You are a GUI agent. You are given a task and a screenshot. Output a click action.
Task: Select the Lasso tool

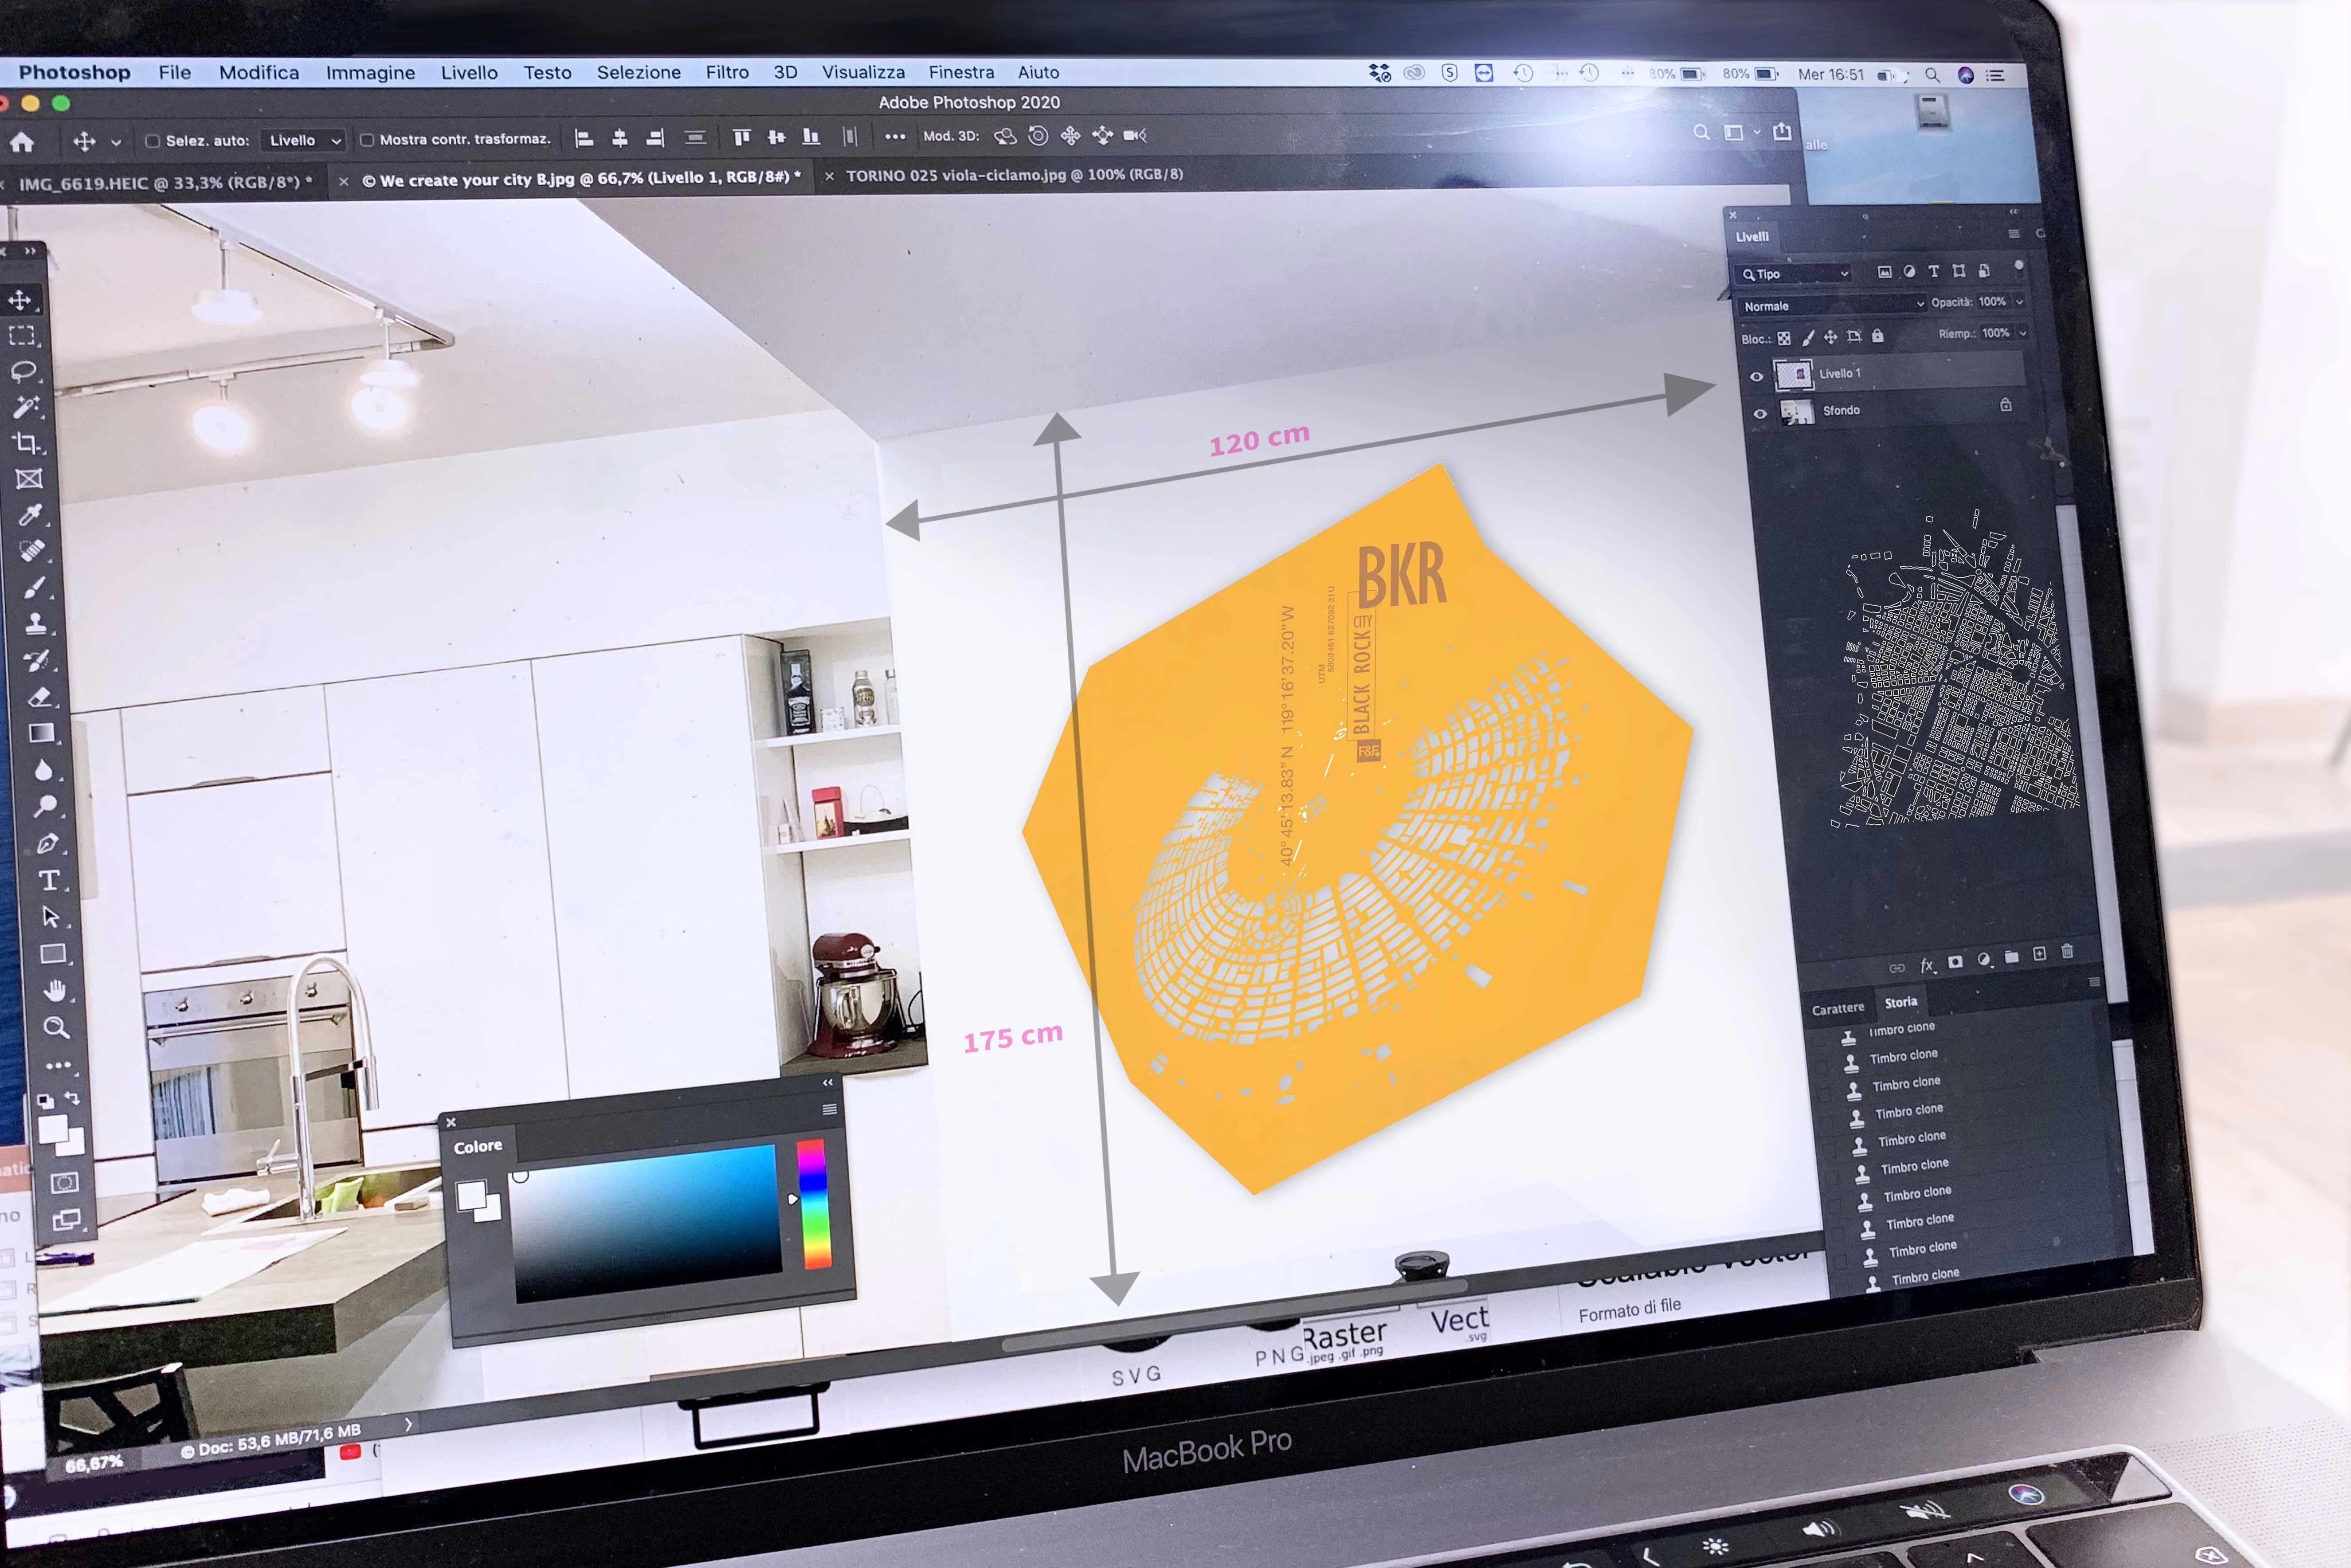click(x=23, y=371)
